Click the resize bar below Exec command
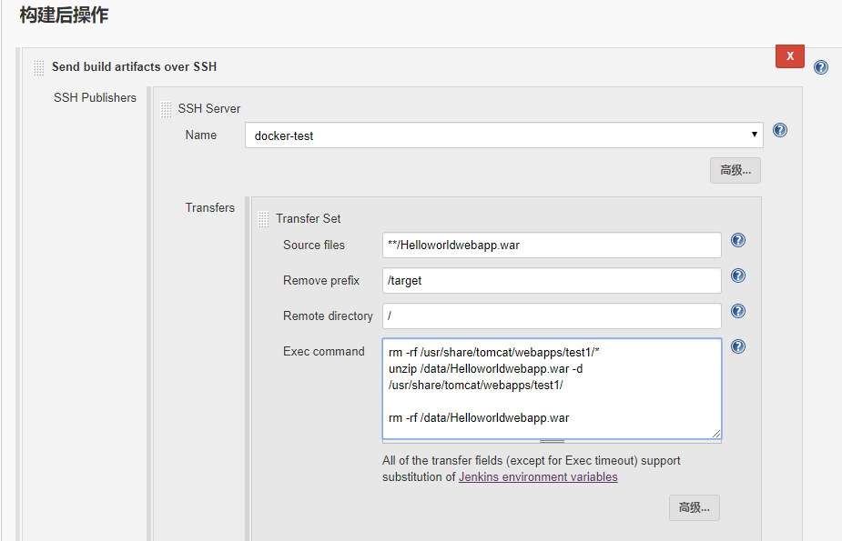Viewport: 842px width, 541px height. point(552,442)
